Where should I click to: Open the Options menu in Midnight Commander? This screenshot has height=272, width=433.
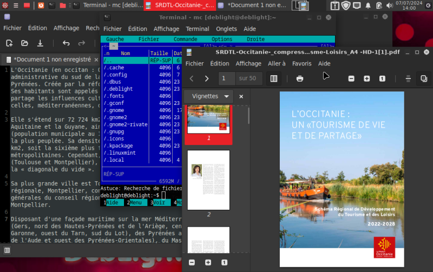[x=222, y=39]
